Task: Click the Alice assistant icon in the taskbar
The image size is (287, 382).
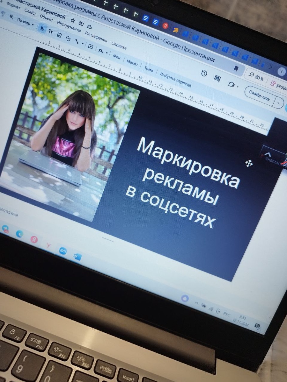Action: pyautogui.click(x=185, y=299)
